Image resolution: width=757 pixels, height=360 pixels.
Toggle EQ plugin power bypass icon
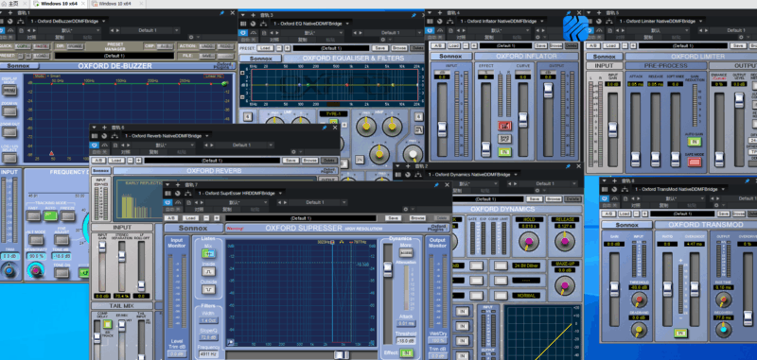[x=243, y=33]
